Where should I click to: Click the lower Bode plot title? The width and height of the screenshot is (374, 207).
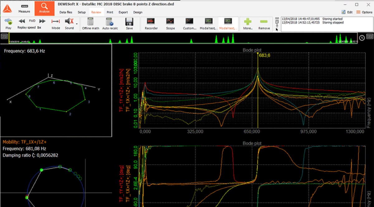click(x=252, y=144)
